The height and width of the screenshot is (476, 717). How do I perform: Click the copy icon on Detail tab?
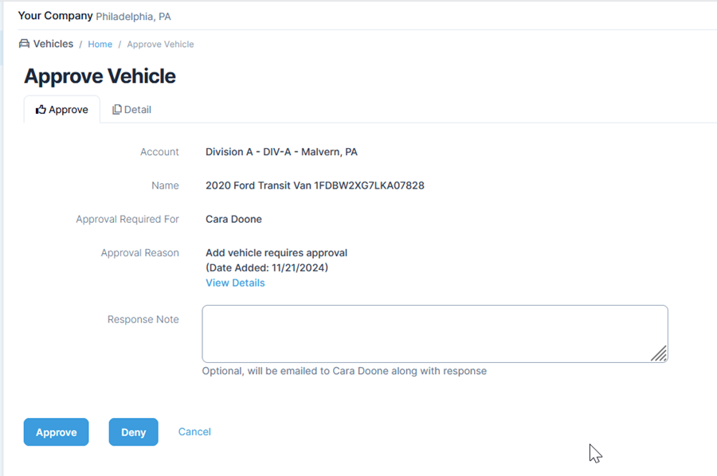[117, 110]
